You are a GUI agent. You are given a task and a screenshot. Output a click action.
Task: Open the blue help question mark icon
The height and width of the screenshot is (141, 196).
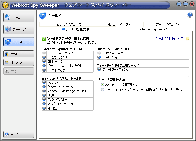[x=190, y=15]
